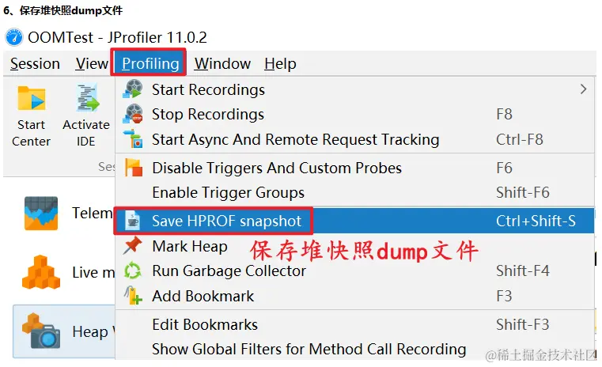Click the Disable Triggers And Custom Probes icon
The height and width of the screenshot is (367, 602).
(x=133, y=168)
